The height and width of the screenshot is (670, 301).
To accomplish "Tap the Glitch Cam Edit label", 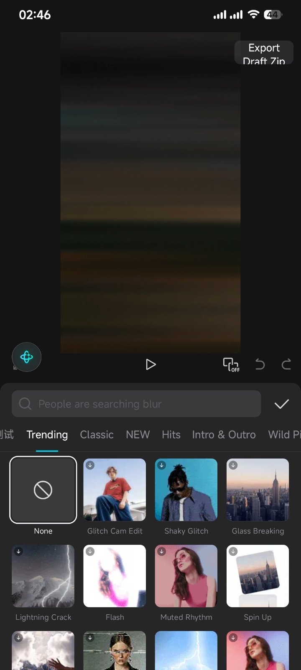I will pos(115,531).
